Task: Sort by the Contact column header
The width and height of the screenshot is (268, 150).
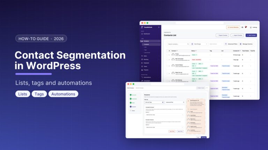Action: point(174,51)
